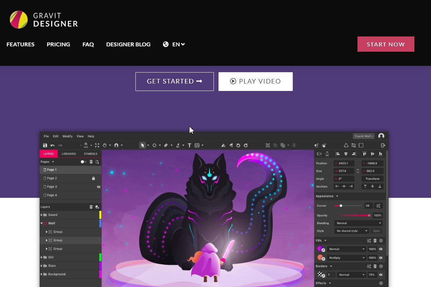Open the EN language dropdown
The width and height of the screenshot is (431, 287).
tap(179, 45)
